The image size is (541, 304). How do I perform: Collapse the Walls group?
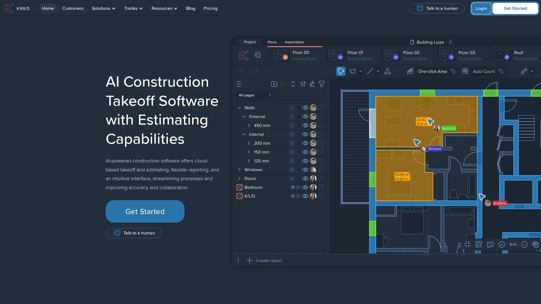pos(240,108)
